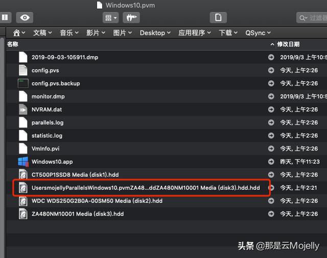This screenshot has width=327, height=258.
Task: Click arrow button for VmInfo.pvi row
Action: 271,148
